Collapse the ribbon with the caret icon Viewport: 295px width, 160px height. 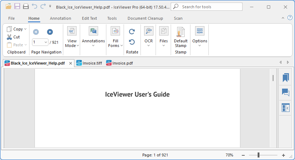click(283, 18)
